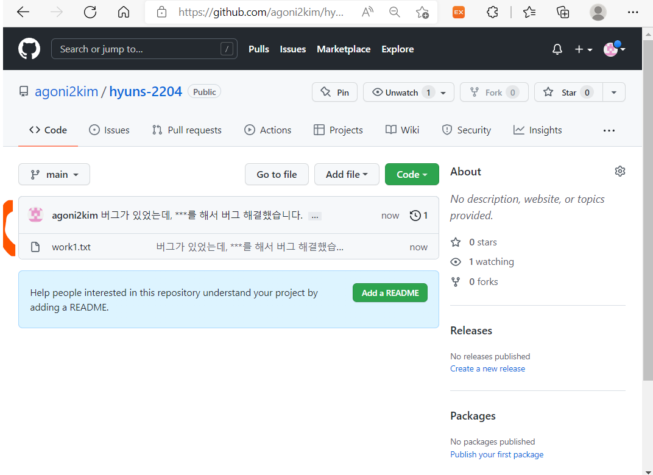Screen dimensions: 653x475
Task: Switch to the Insights tab
Action: tap(537, 130)
